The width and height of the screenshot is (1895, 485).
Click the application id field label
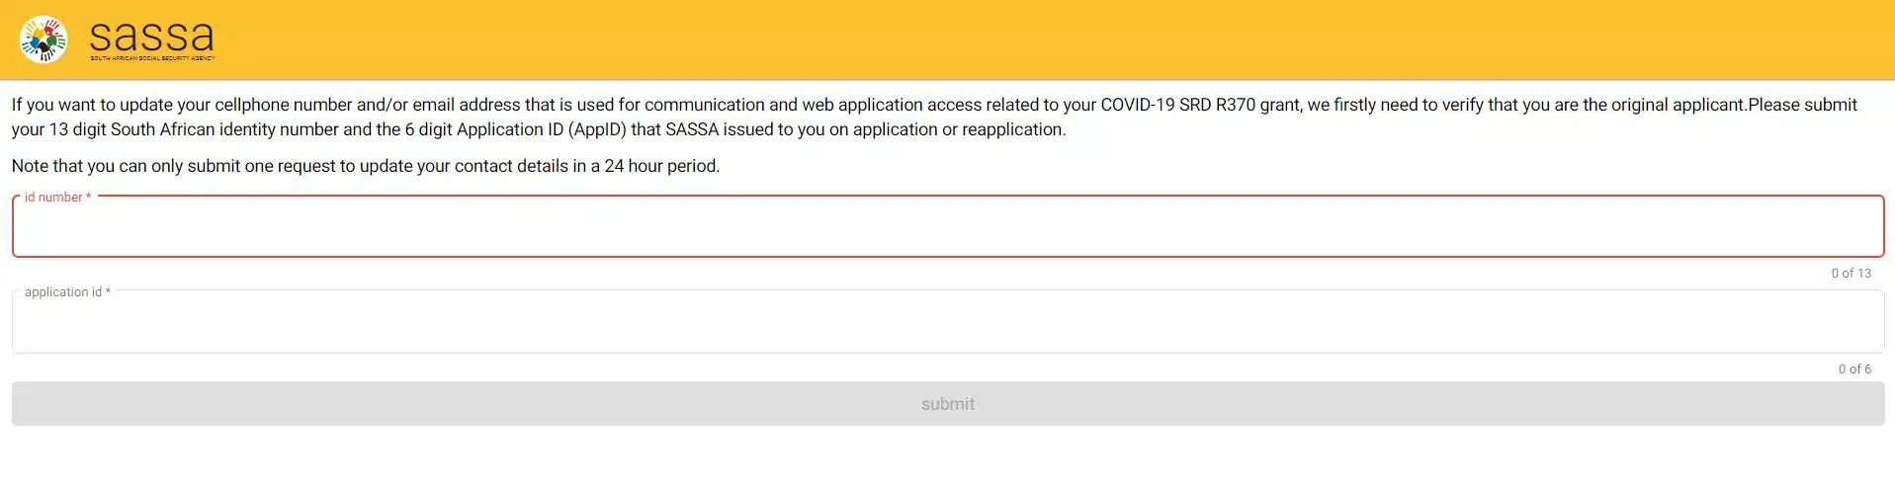[x=62, y=292]
